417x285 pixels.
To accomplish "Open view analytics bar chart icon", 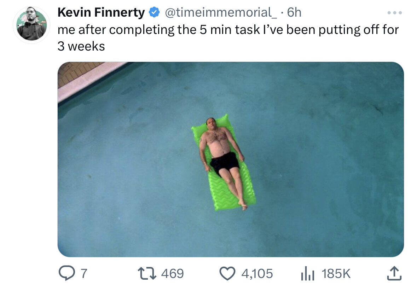I will tap(308, 273).
